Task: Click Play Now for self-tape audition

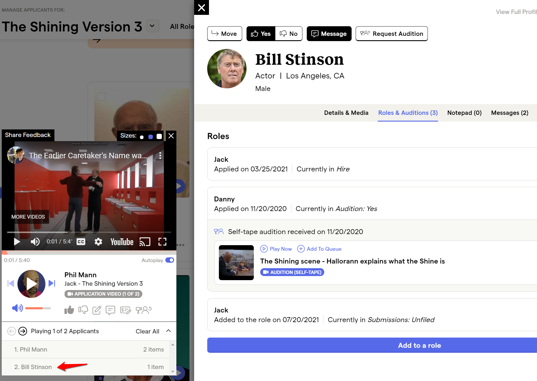Action: coord(276,249)
